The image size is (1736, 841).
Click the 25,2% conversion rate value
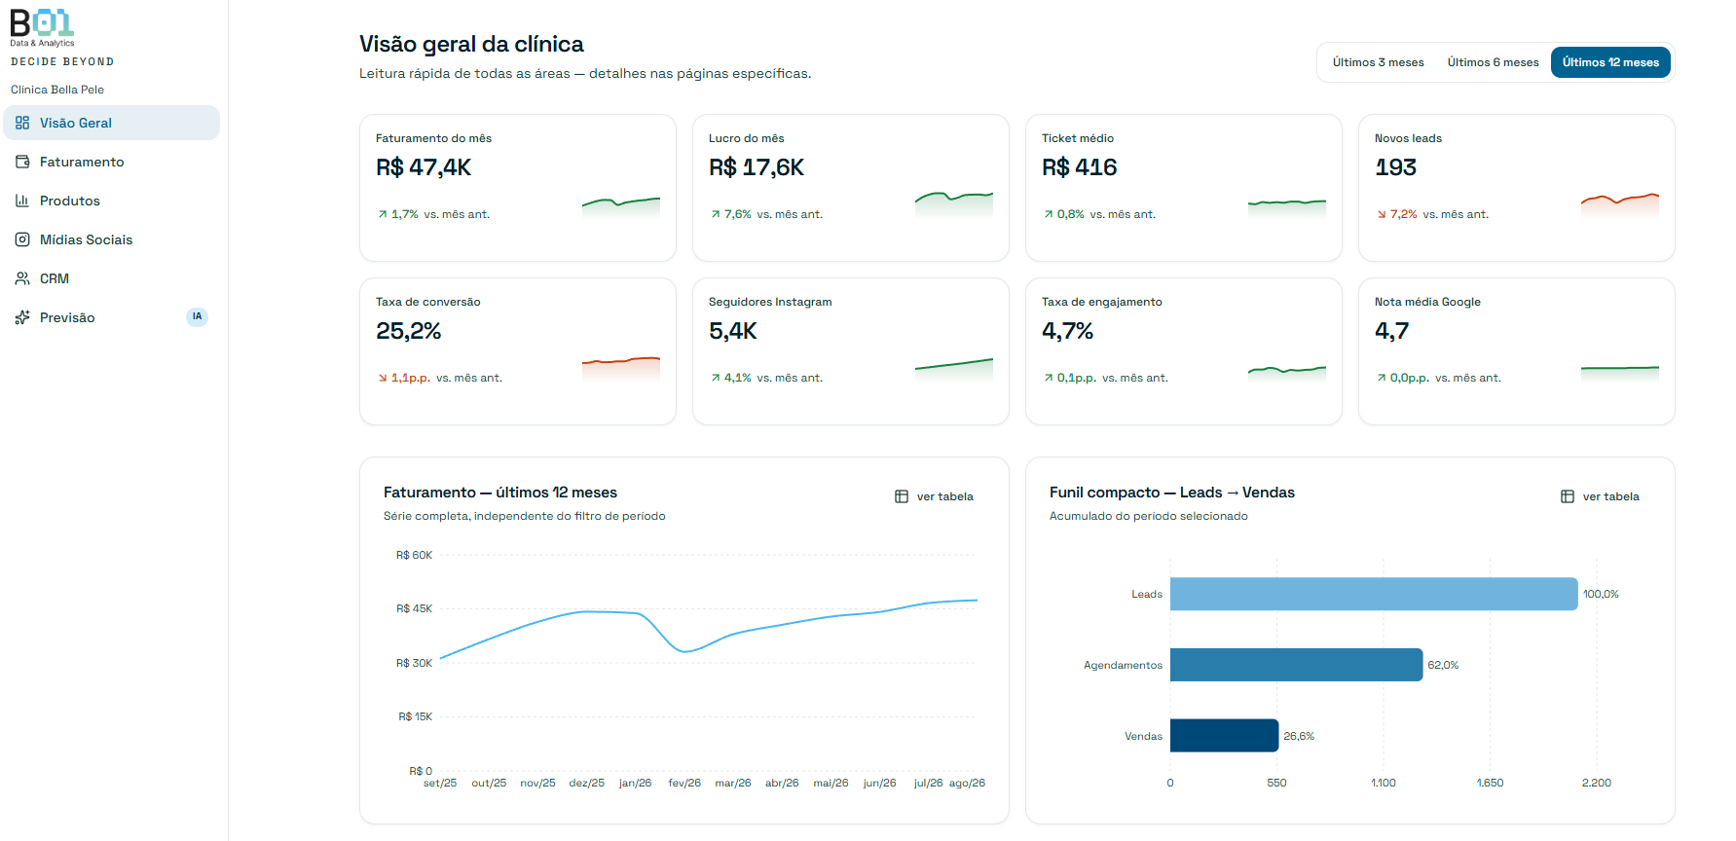[409, 331]
